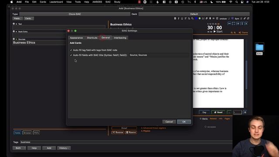Toggle SIAC reader fullscreen icon
The image size is (279, 157).
click(234, 24)
